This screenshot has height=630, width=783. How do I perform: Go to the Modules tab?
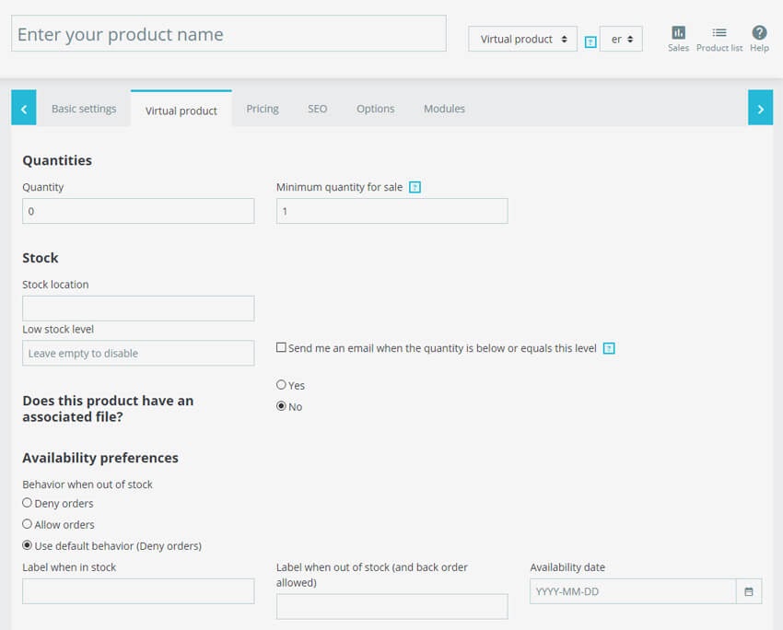click(x=444, y=108)
